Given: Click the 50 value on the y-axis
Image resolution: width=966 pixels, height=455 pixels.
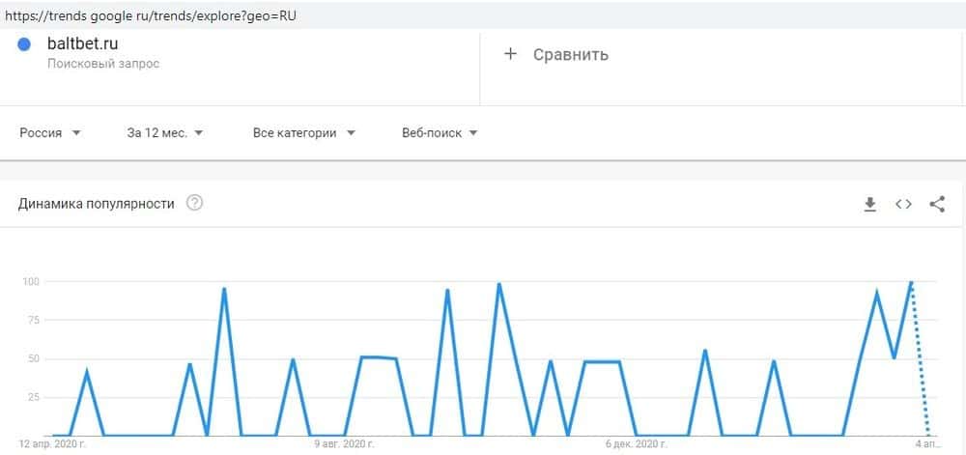Looking at the screenshot, I should [x=34, y=359].
